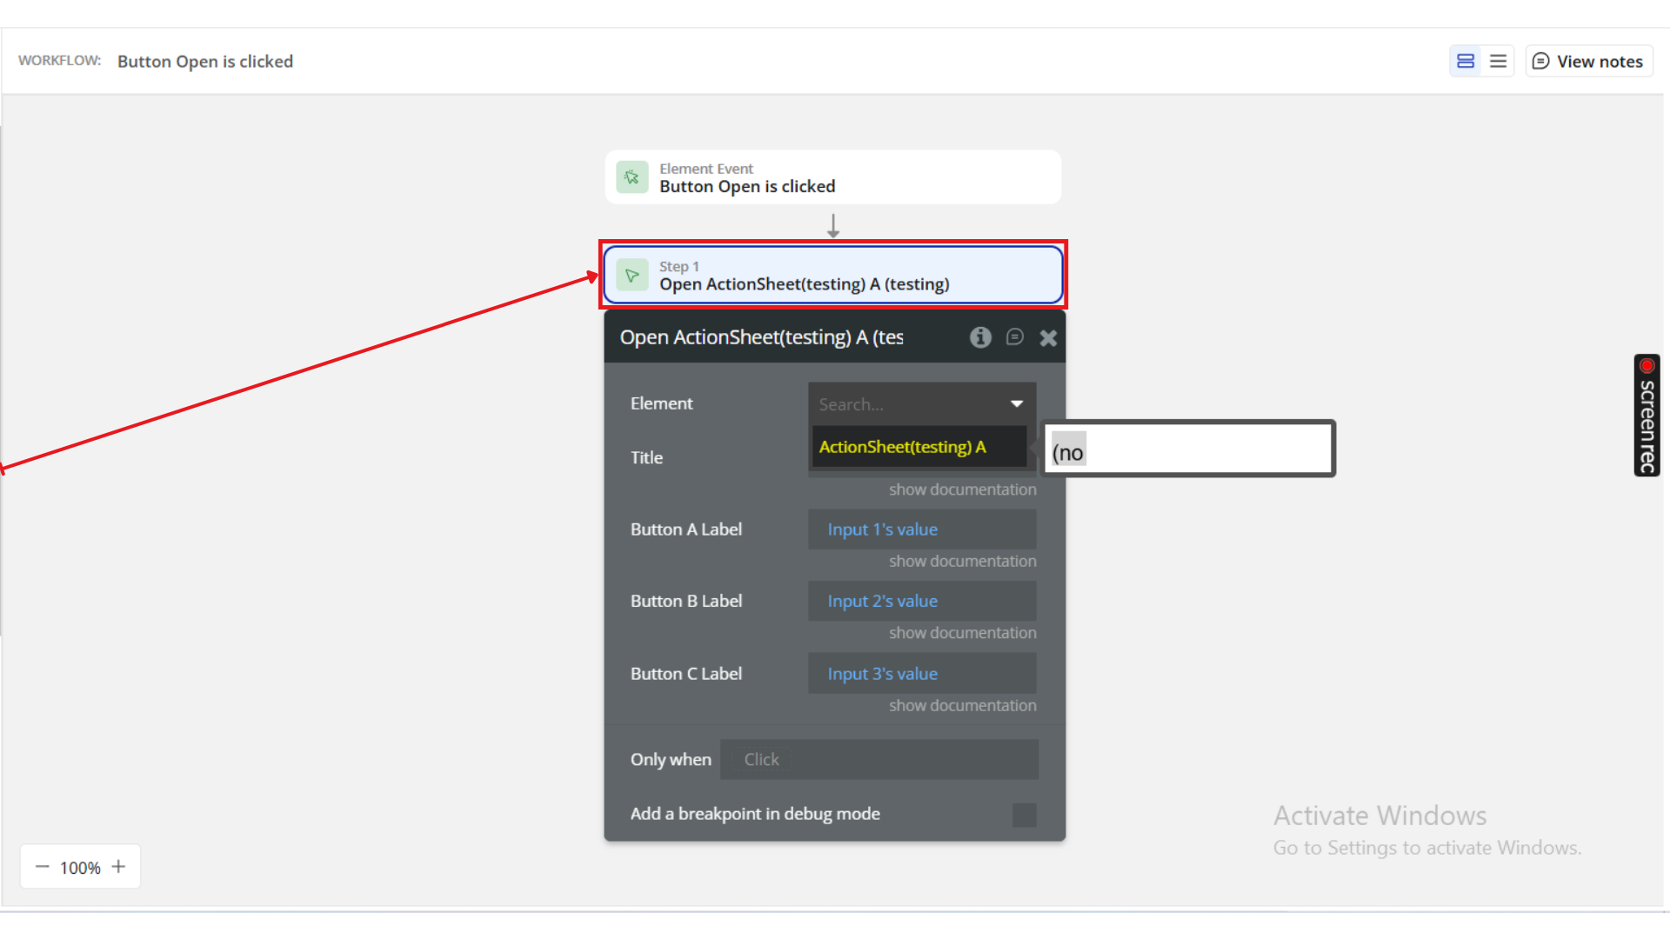Open View notes
This screenshot has height=939, width=1670.
(x=1588, y=61)
